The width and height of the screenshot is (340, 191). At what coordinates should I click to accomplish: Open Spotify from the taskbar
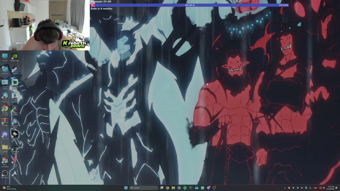coord(185,188)
